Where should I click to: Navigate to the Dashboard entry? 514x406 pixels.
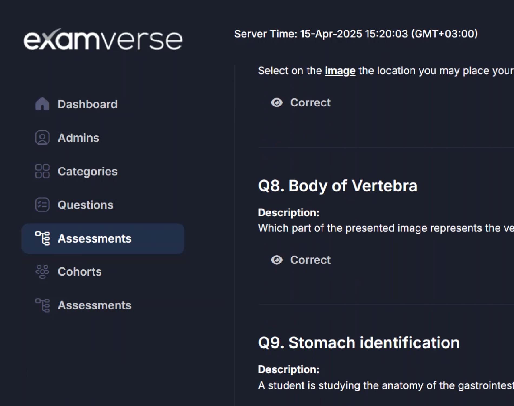(88, 104)
